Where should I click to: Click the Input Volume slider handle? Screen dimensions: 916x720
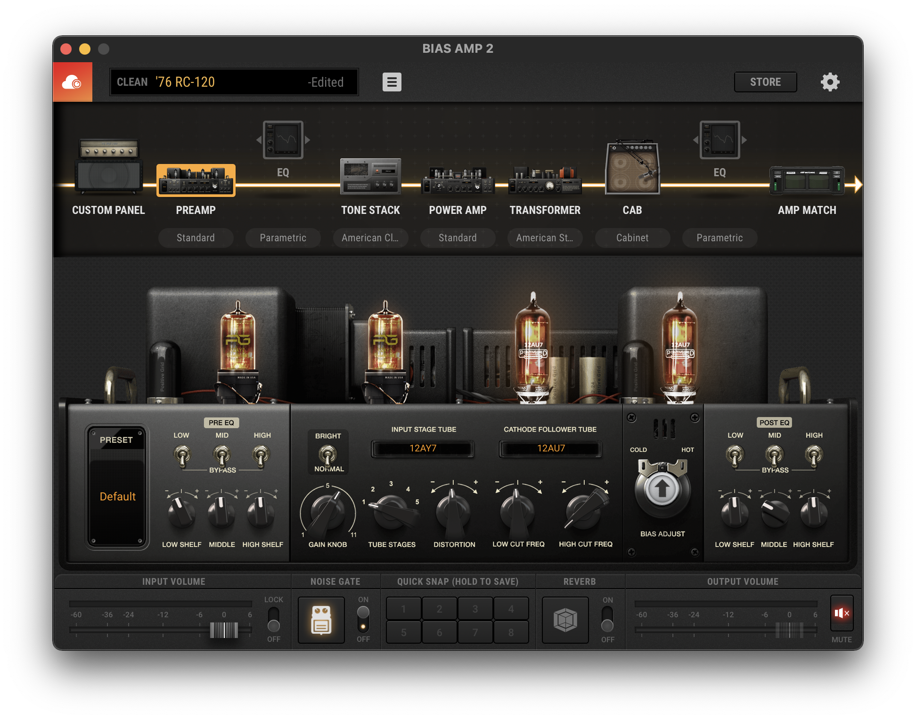click(x=224, y=630)
